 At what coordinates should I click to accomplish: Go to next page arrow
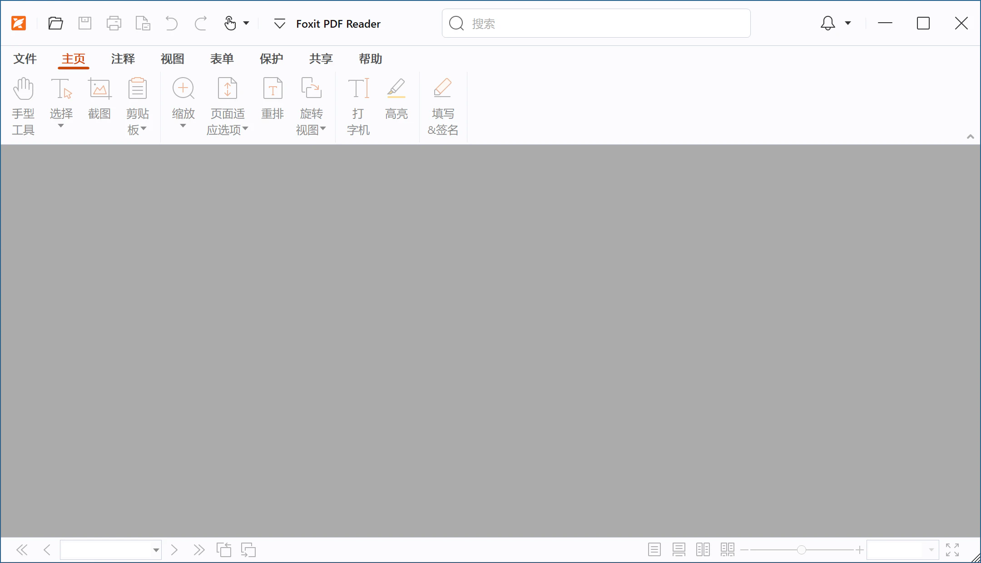point(174,550)
